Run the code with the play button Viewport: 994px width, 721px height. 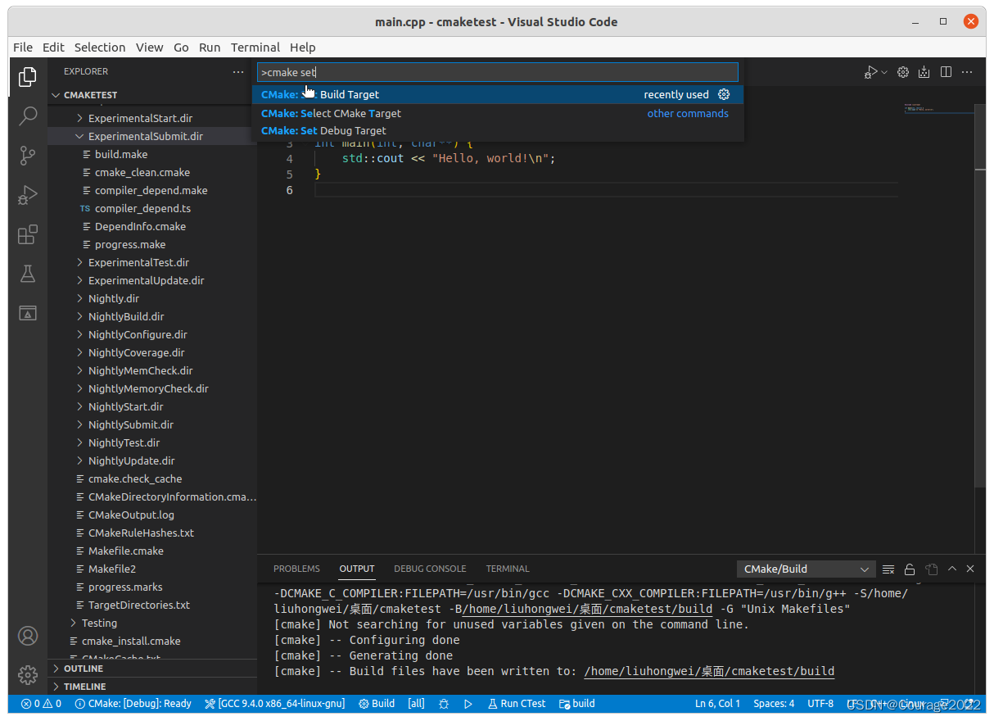(871, 72)
